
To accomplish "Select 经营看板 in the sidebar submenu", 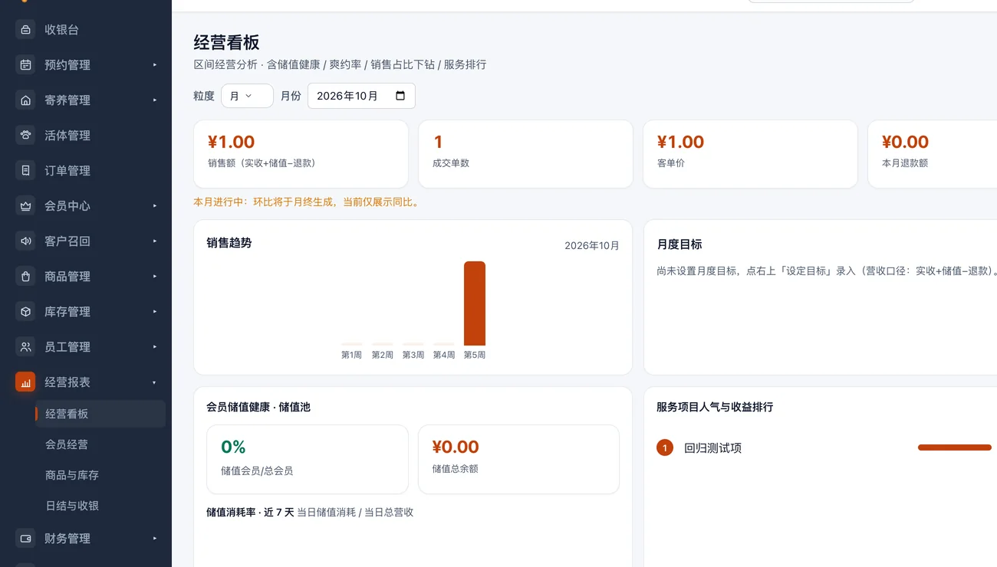I will (100, 414).
